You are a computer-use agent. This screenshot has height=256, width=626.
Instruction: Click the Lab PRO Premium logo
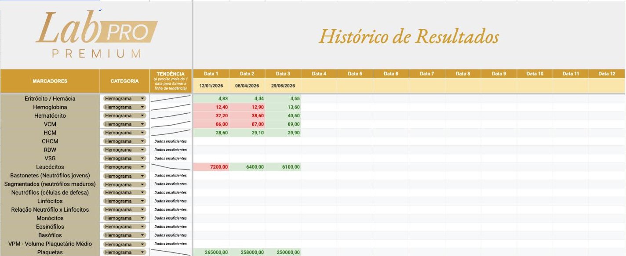point(96,35)
